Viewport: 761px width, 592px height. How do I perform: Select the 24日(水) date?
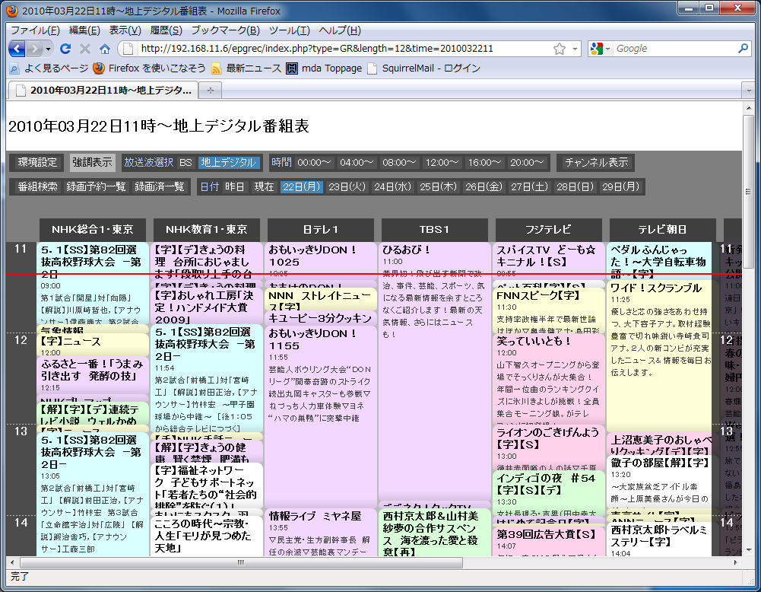coord(392,187)
